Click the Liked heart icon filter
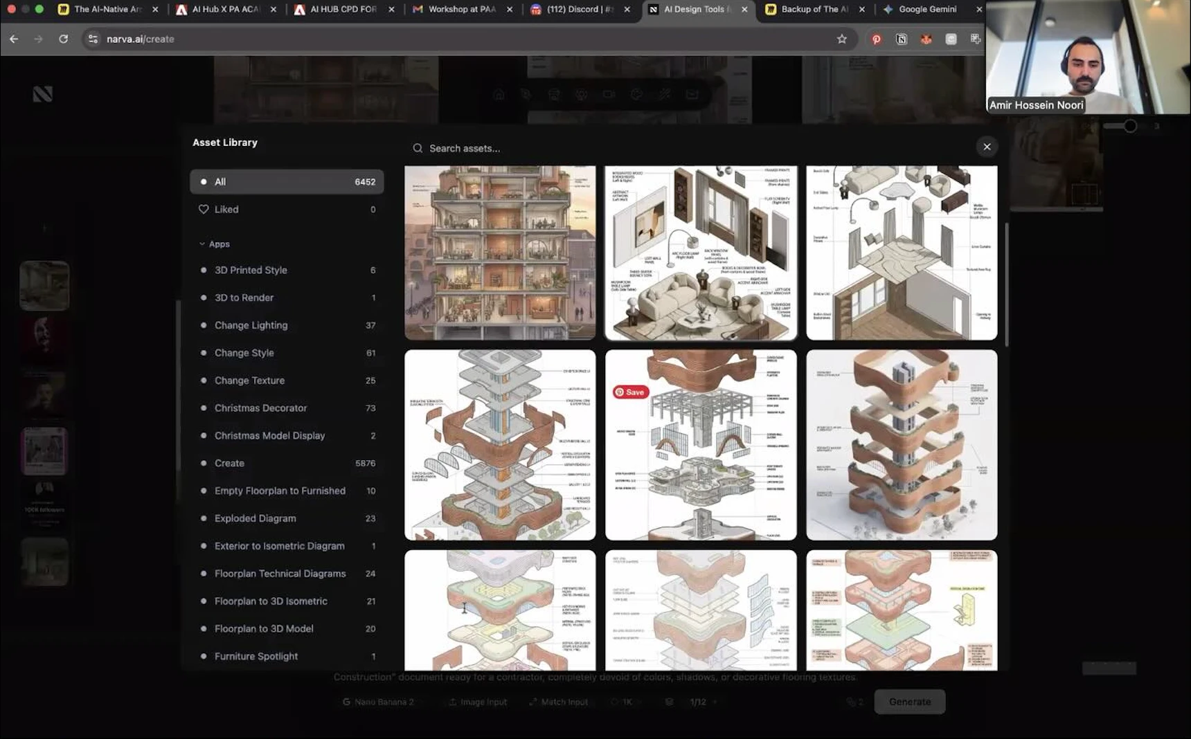1191x739 pixels. (204, 210)
